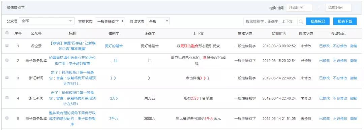This screenshot has height=130, width=364.
Task: Mark row 4 2万5 as 已修改
Action: coord(325,98)
